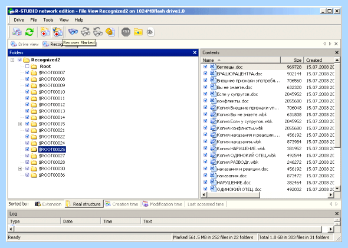This screenshot has height=248, width=348.
Task: Close the Contents panel
Action: pyautogui.click(x=337, y=52)
